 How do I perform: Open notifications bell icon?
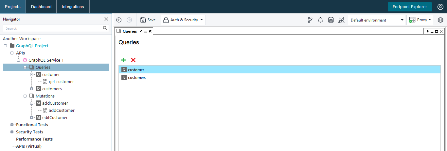coord(320,20)
